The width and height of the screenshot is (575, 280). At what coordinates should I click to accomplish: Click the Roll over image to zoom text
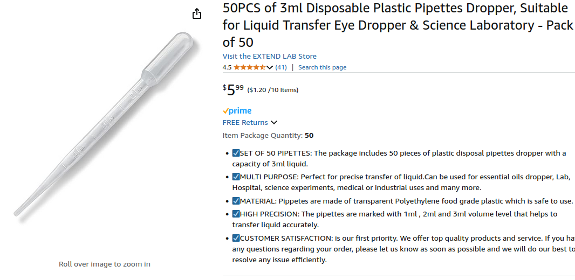click(105, 264)
